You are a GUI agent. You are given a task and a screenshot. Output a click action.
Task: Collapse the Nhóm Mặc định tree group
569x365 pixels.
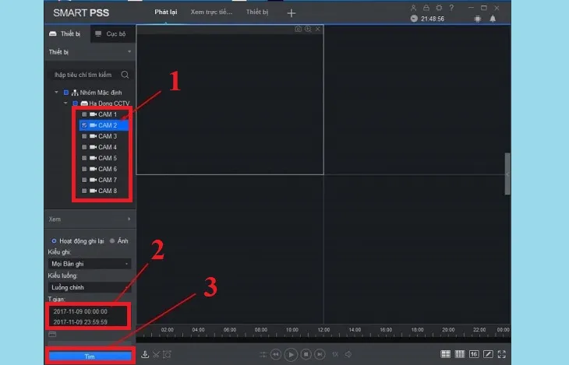tap(57, 93)
